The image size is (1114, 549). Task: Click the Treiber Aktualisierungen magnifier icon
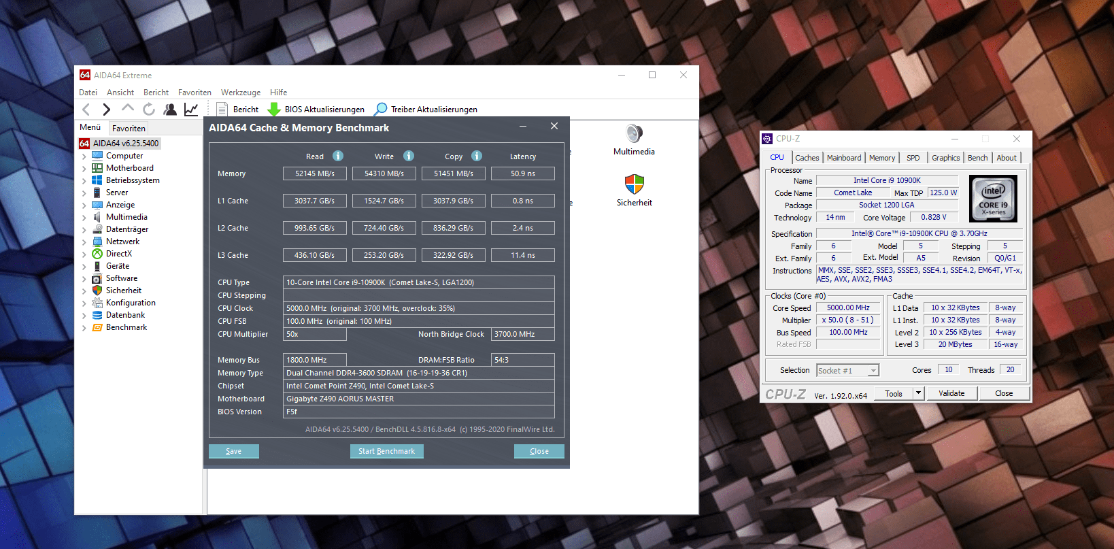[x=381, y=109]
